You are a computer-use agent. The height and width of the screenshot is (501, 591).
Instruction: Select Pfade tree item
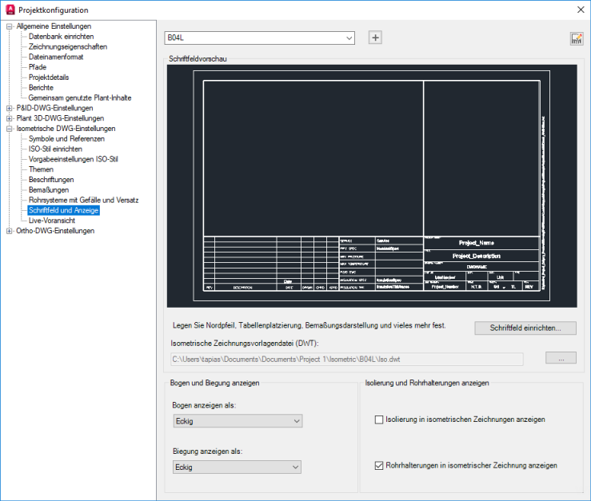coord(38,67)
